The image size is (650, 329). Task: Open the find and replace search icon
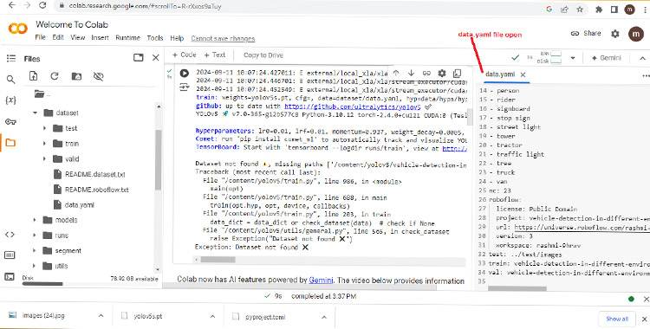[10, 79]
